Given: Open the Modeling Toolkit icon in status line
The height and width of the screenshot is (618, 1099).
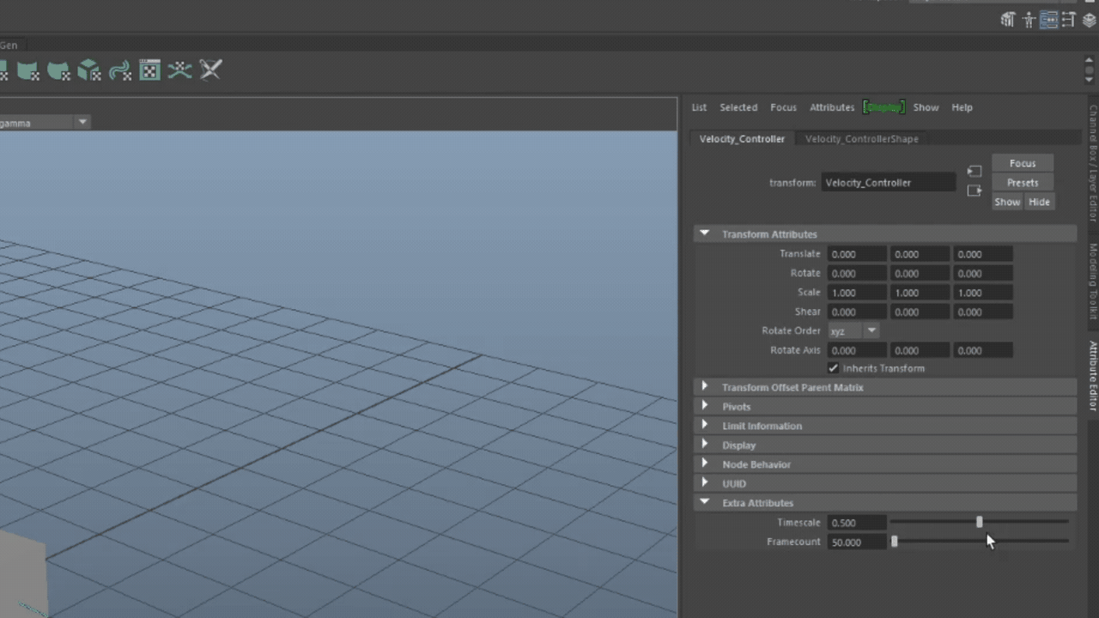Looking at the screenshot, I should point(1008,20).
